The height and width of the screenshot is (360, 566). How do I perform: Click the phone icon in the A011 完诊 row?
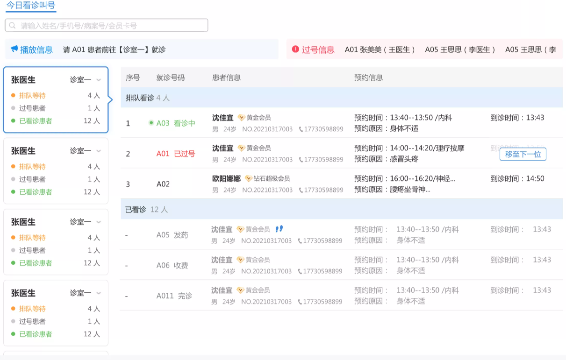pyautogui.click(x=300, y=302)
